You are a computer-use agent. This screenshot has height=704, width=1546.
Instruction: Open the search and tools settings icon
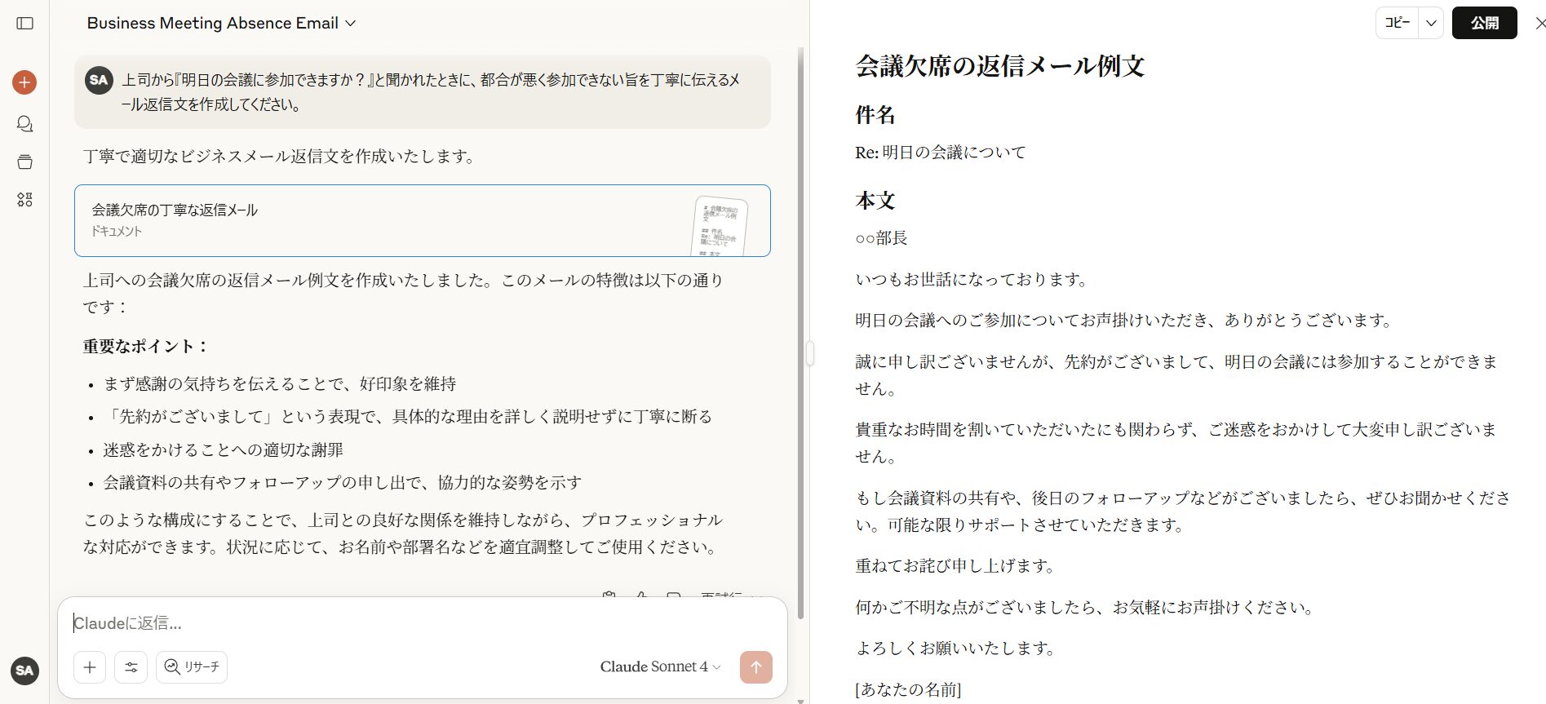[x=131, y=667]
